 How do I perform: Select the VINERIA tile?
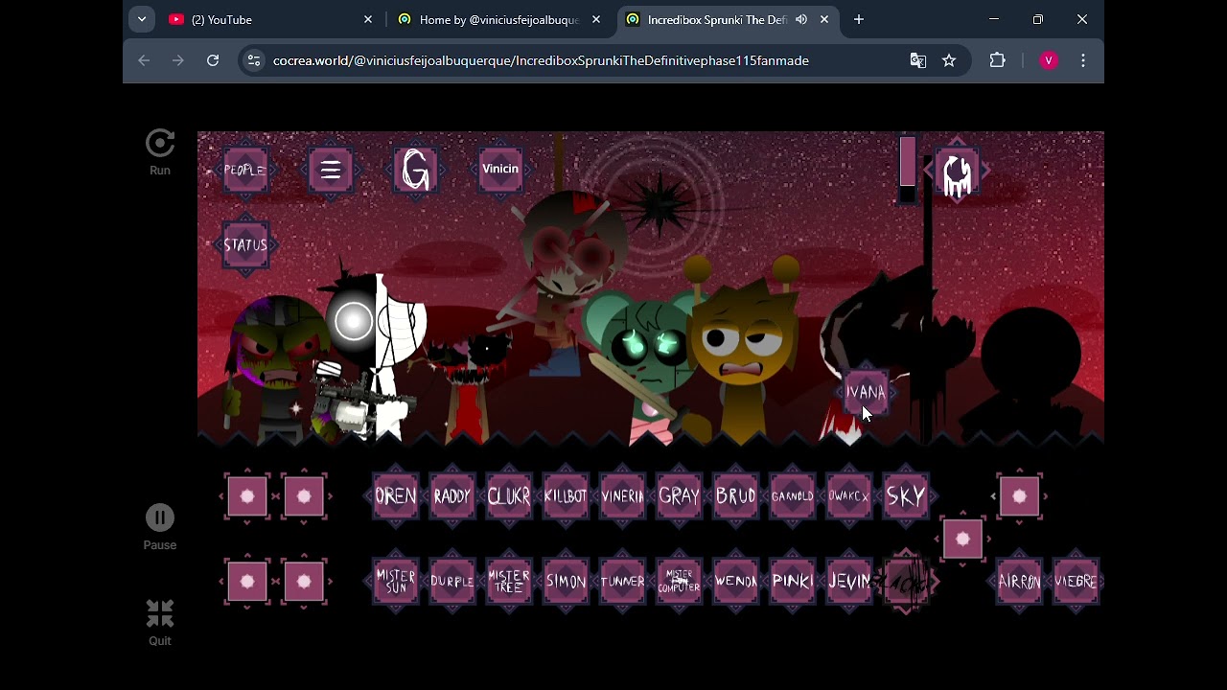(x=622, y=496)
